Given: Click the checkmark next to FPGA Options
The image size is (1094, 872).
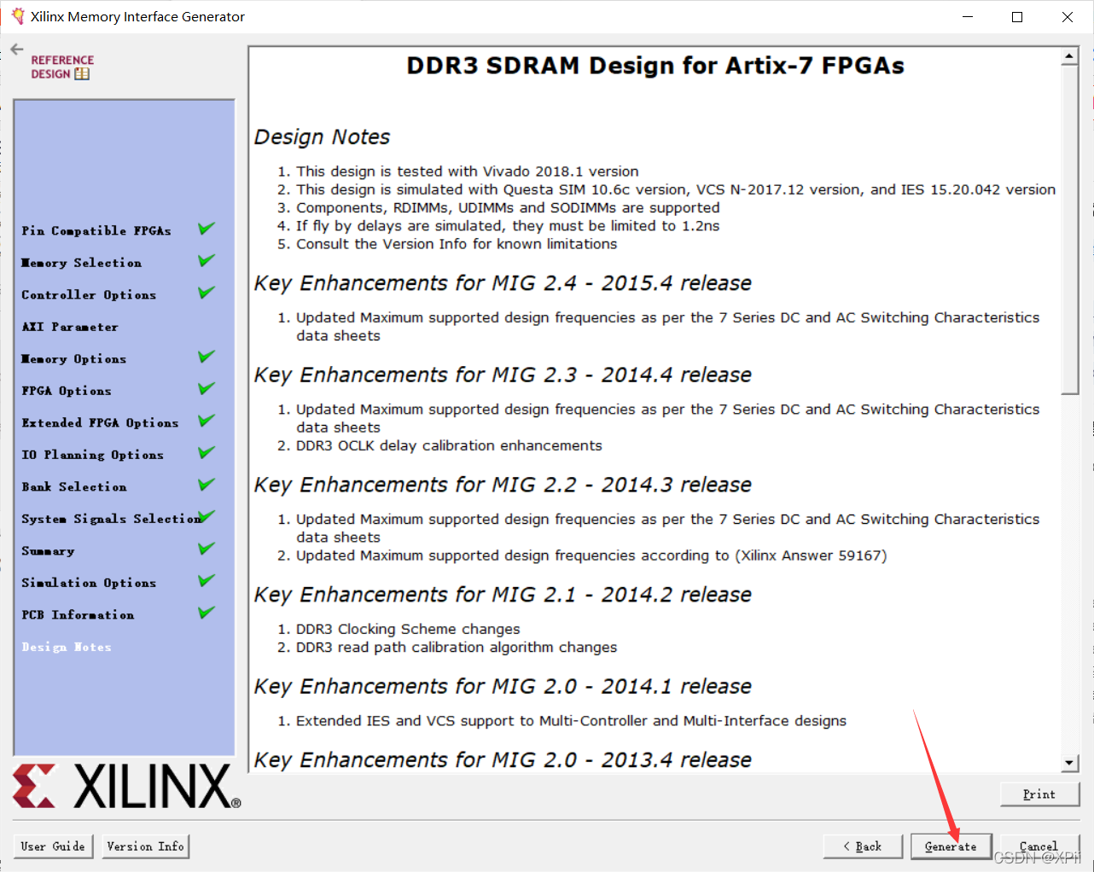Looking at the screenshot, I should [207, 389].
